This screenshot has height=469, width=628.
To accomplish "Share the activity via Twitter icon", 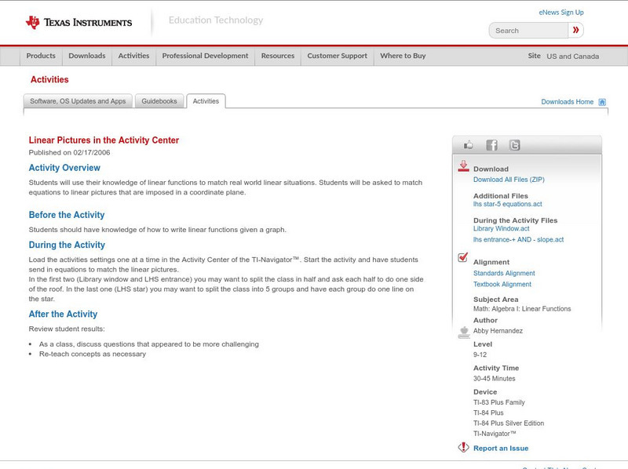I will click(514, 145).
